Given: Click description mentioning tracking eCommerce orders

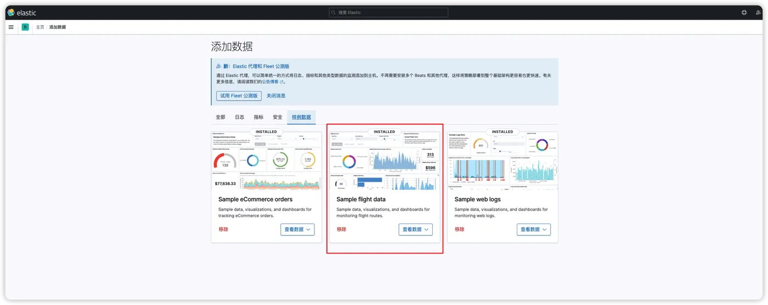Looking at the screenshot, I should [x=265, y=212].
